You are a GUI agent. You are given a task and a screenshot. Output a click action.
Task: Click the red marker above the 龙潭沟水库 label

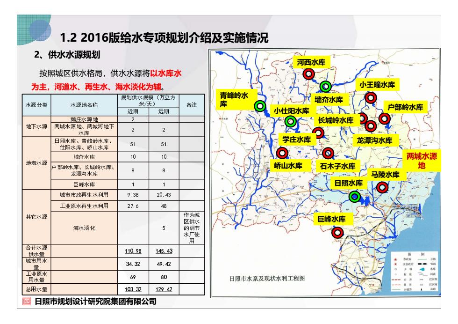(371, 126)
